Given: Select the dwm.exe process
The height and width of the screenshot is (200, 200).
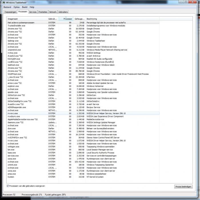Looking at the screenshot, I should tap(83, 129).
